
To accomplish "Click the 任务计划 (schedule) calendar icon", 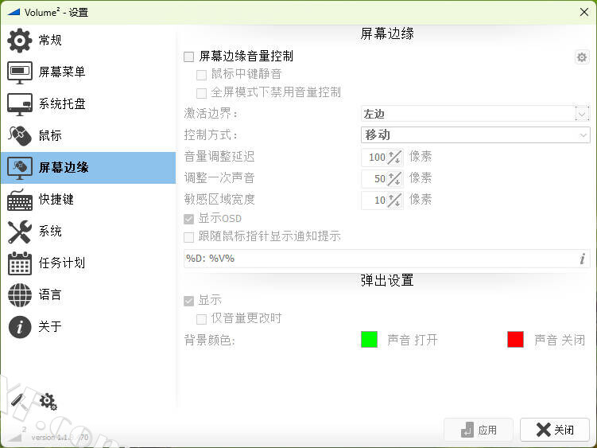I will 21,263.
